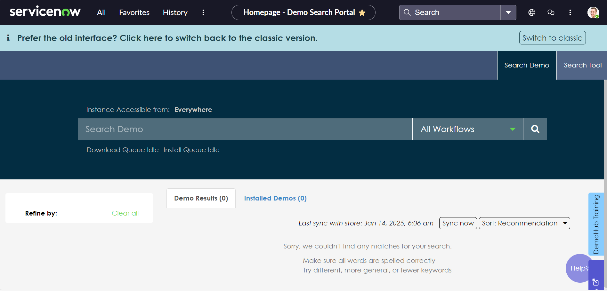
Task: Switch to Installed Demos (0) tab
Action: [x=275, y=198]
